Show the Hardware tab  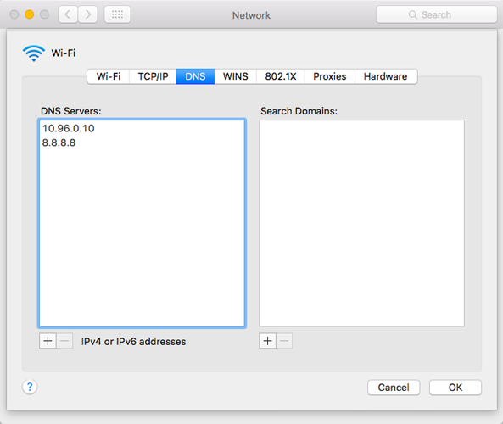[386, 76]
